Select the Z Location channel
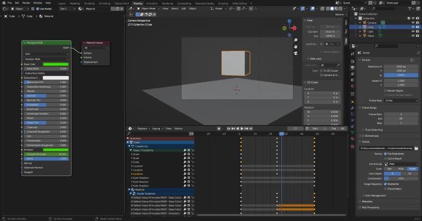Viewport: 422px width, 221px height. (137, 174)
